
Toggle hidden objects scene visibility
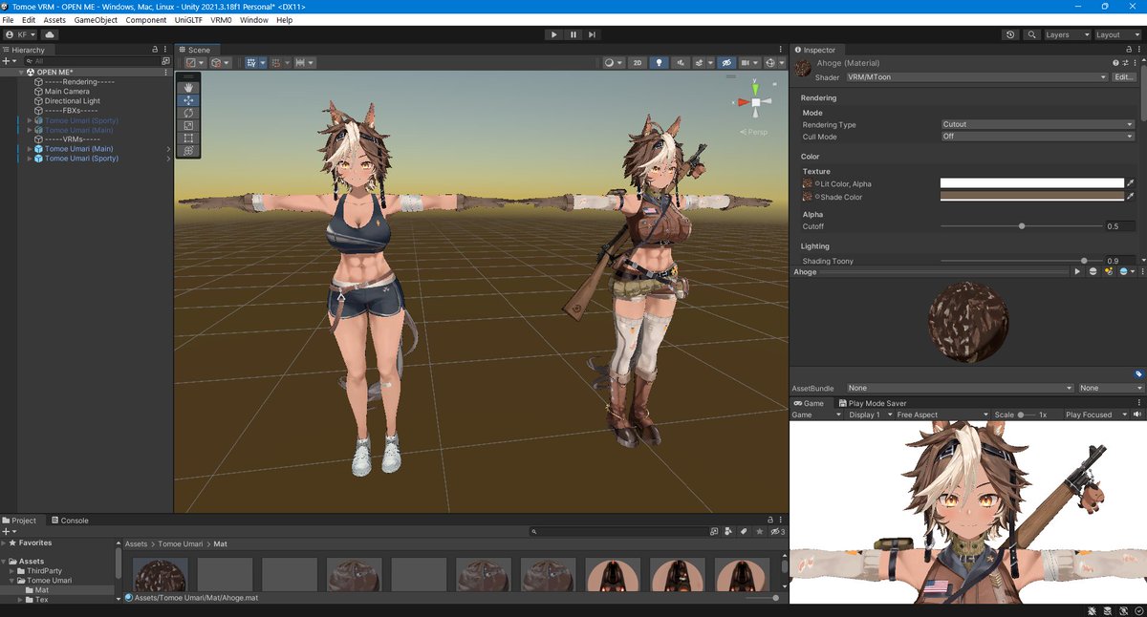click(726, 63)
